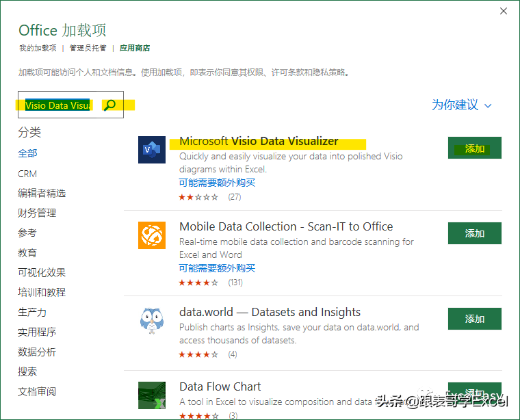This screenshot has width=520, height=420.
Task: Click the Scan-IT barcode scanning description text
Action: coord(296,248)
